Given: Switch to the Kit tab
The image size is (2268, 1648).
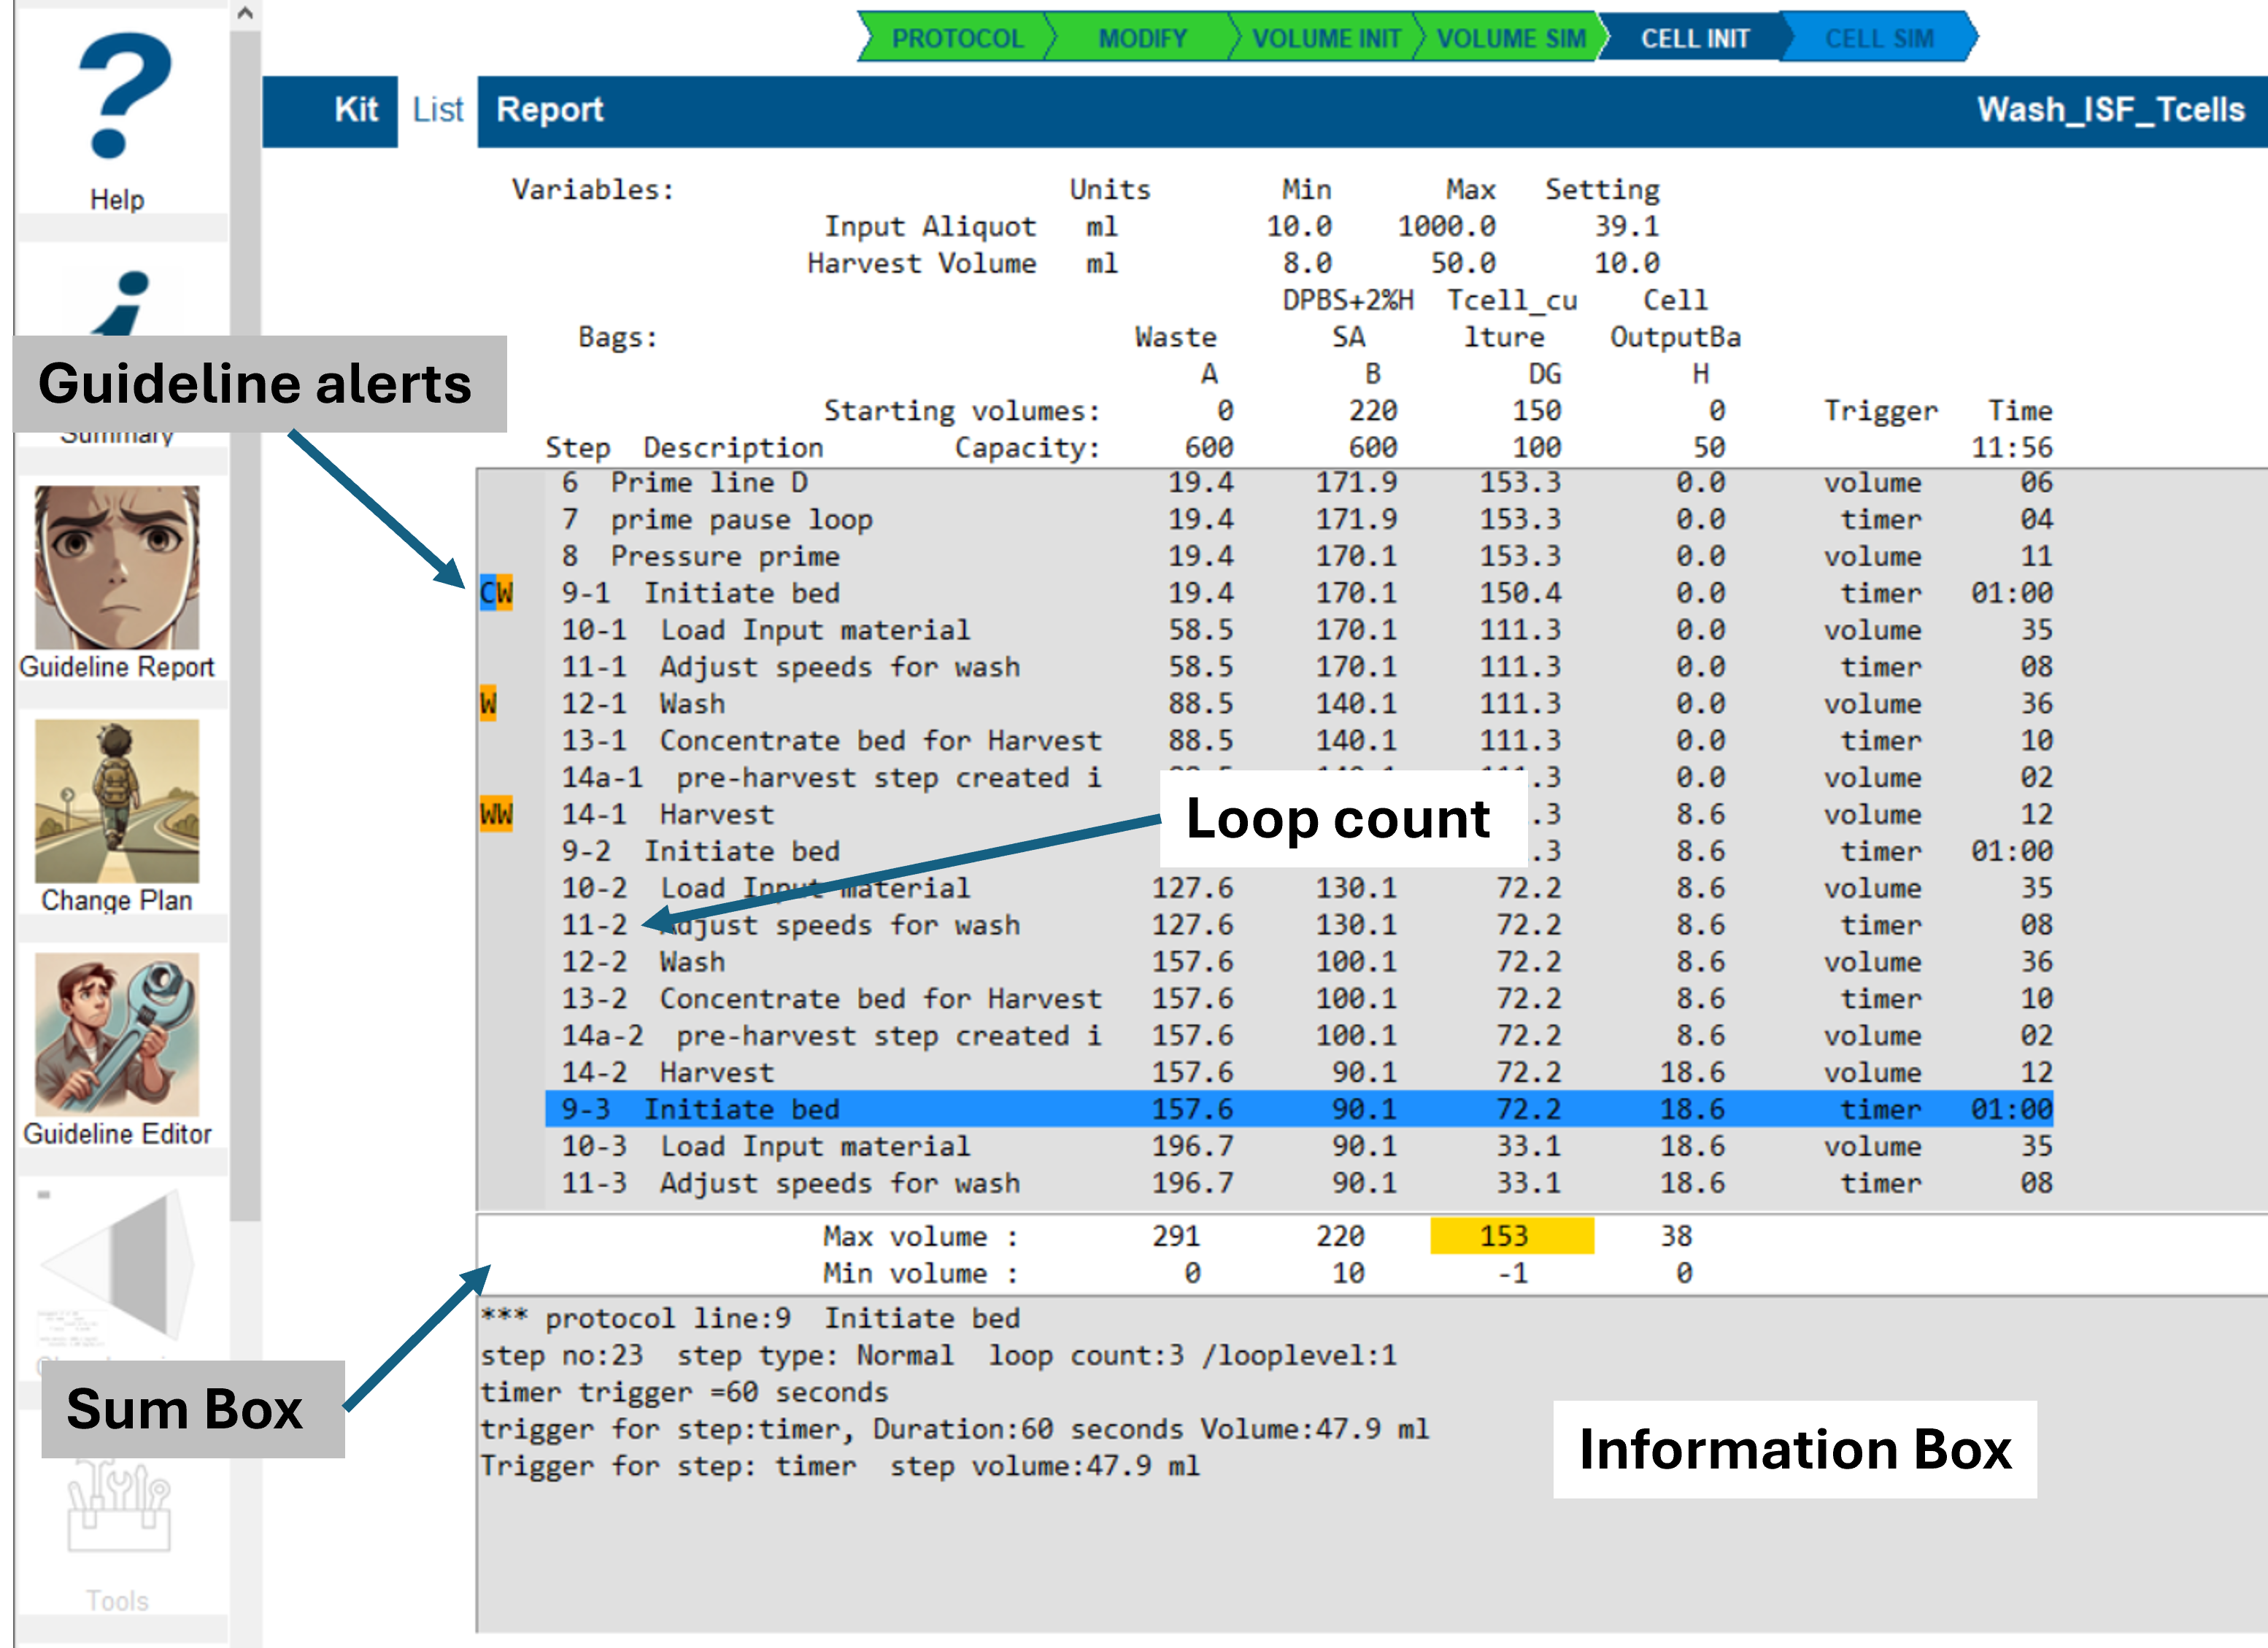Looking at the screenshot, I should point(355,110).
